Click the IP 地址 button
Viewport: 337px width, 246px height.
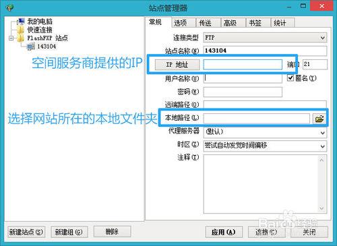coord(177,65)
